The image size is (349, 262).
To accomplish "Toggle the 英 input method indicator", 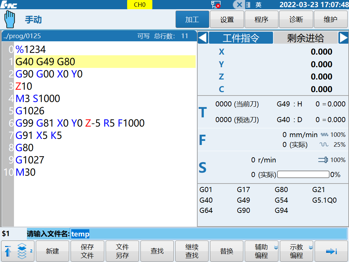I will pos(258,5).
